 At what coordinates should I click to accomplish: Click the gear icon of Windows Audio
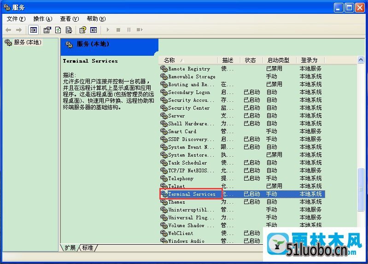(x=164, y=241)
